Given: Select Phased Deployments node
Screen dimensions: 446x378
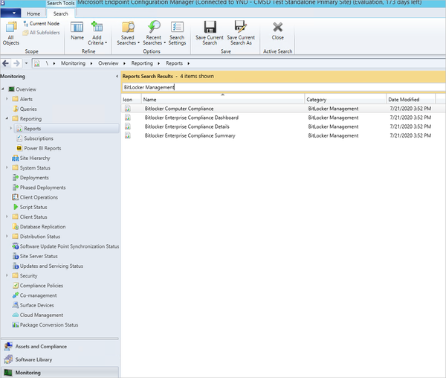Looking at the screenshot, I should coord(39,188).
